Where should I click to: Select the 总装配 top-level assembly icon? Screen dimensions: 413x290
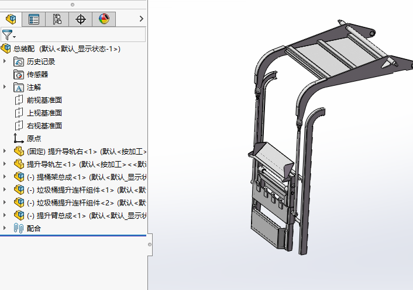pos(6,49)
